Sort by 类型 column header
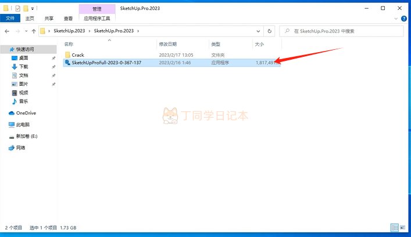The width and height of the screenshot is (411, 237). click(x=216, y=44)
